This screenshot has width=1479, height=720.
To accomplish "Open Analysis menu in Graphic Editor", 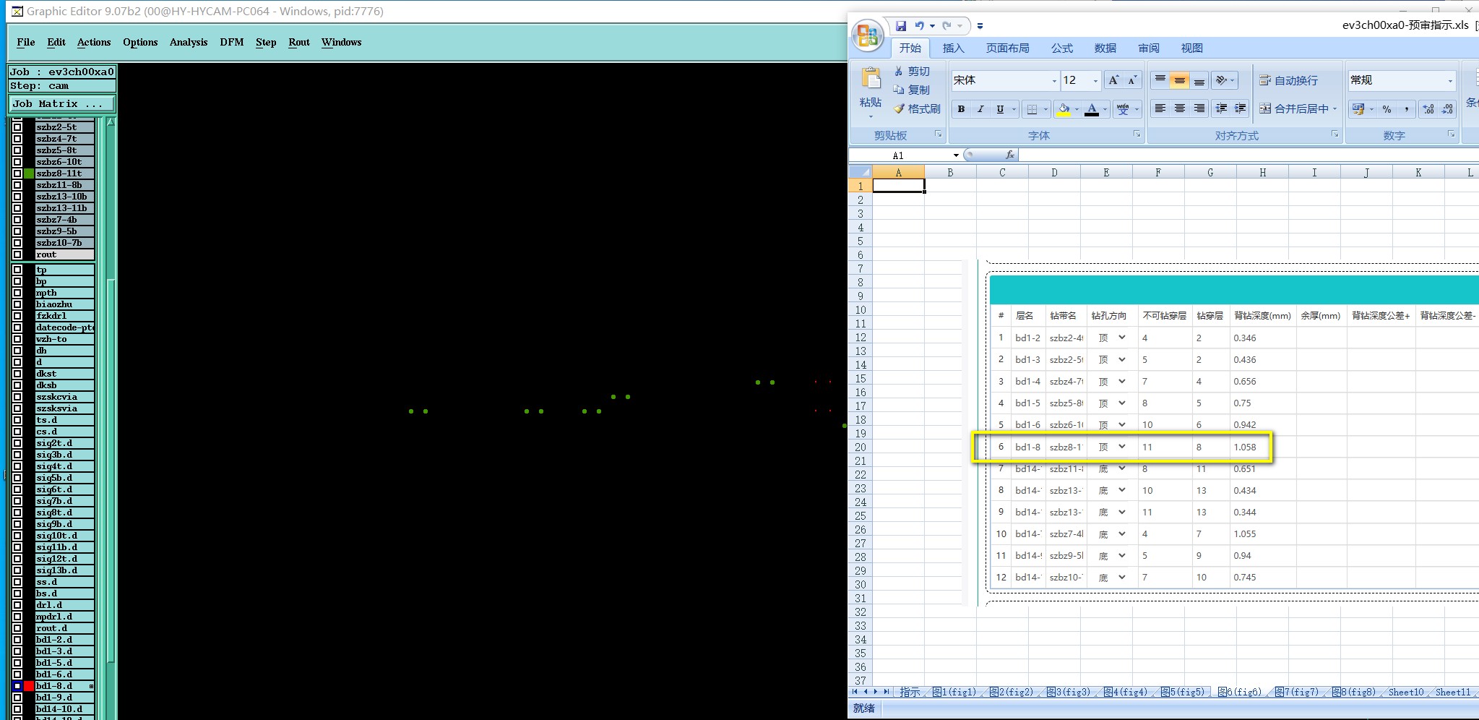I will (189, 42).
